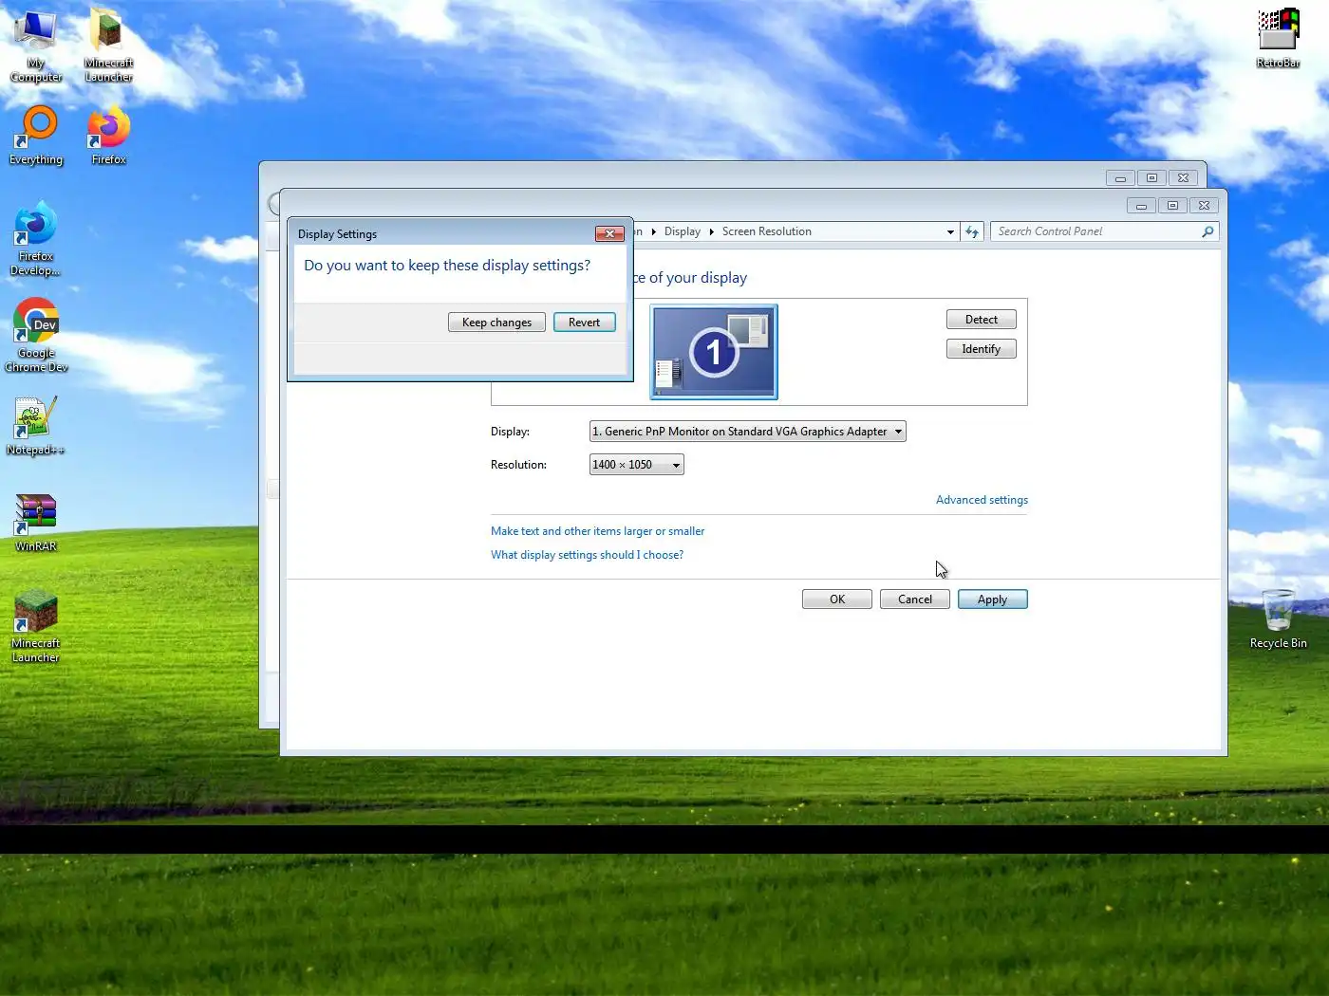Screen dimensions: 1329x996
Task: Launch Everything search icon
Action: click(x=36, y=136)
